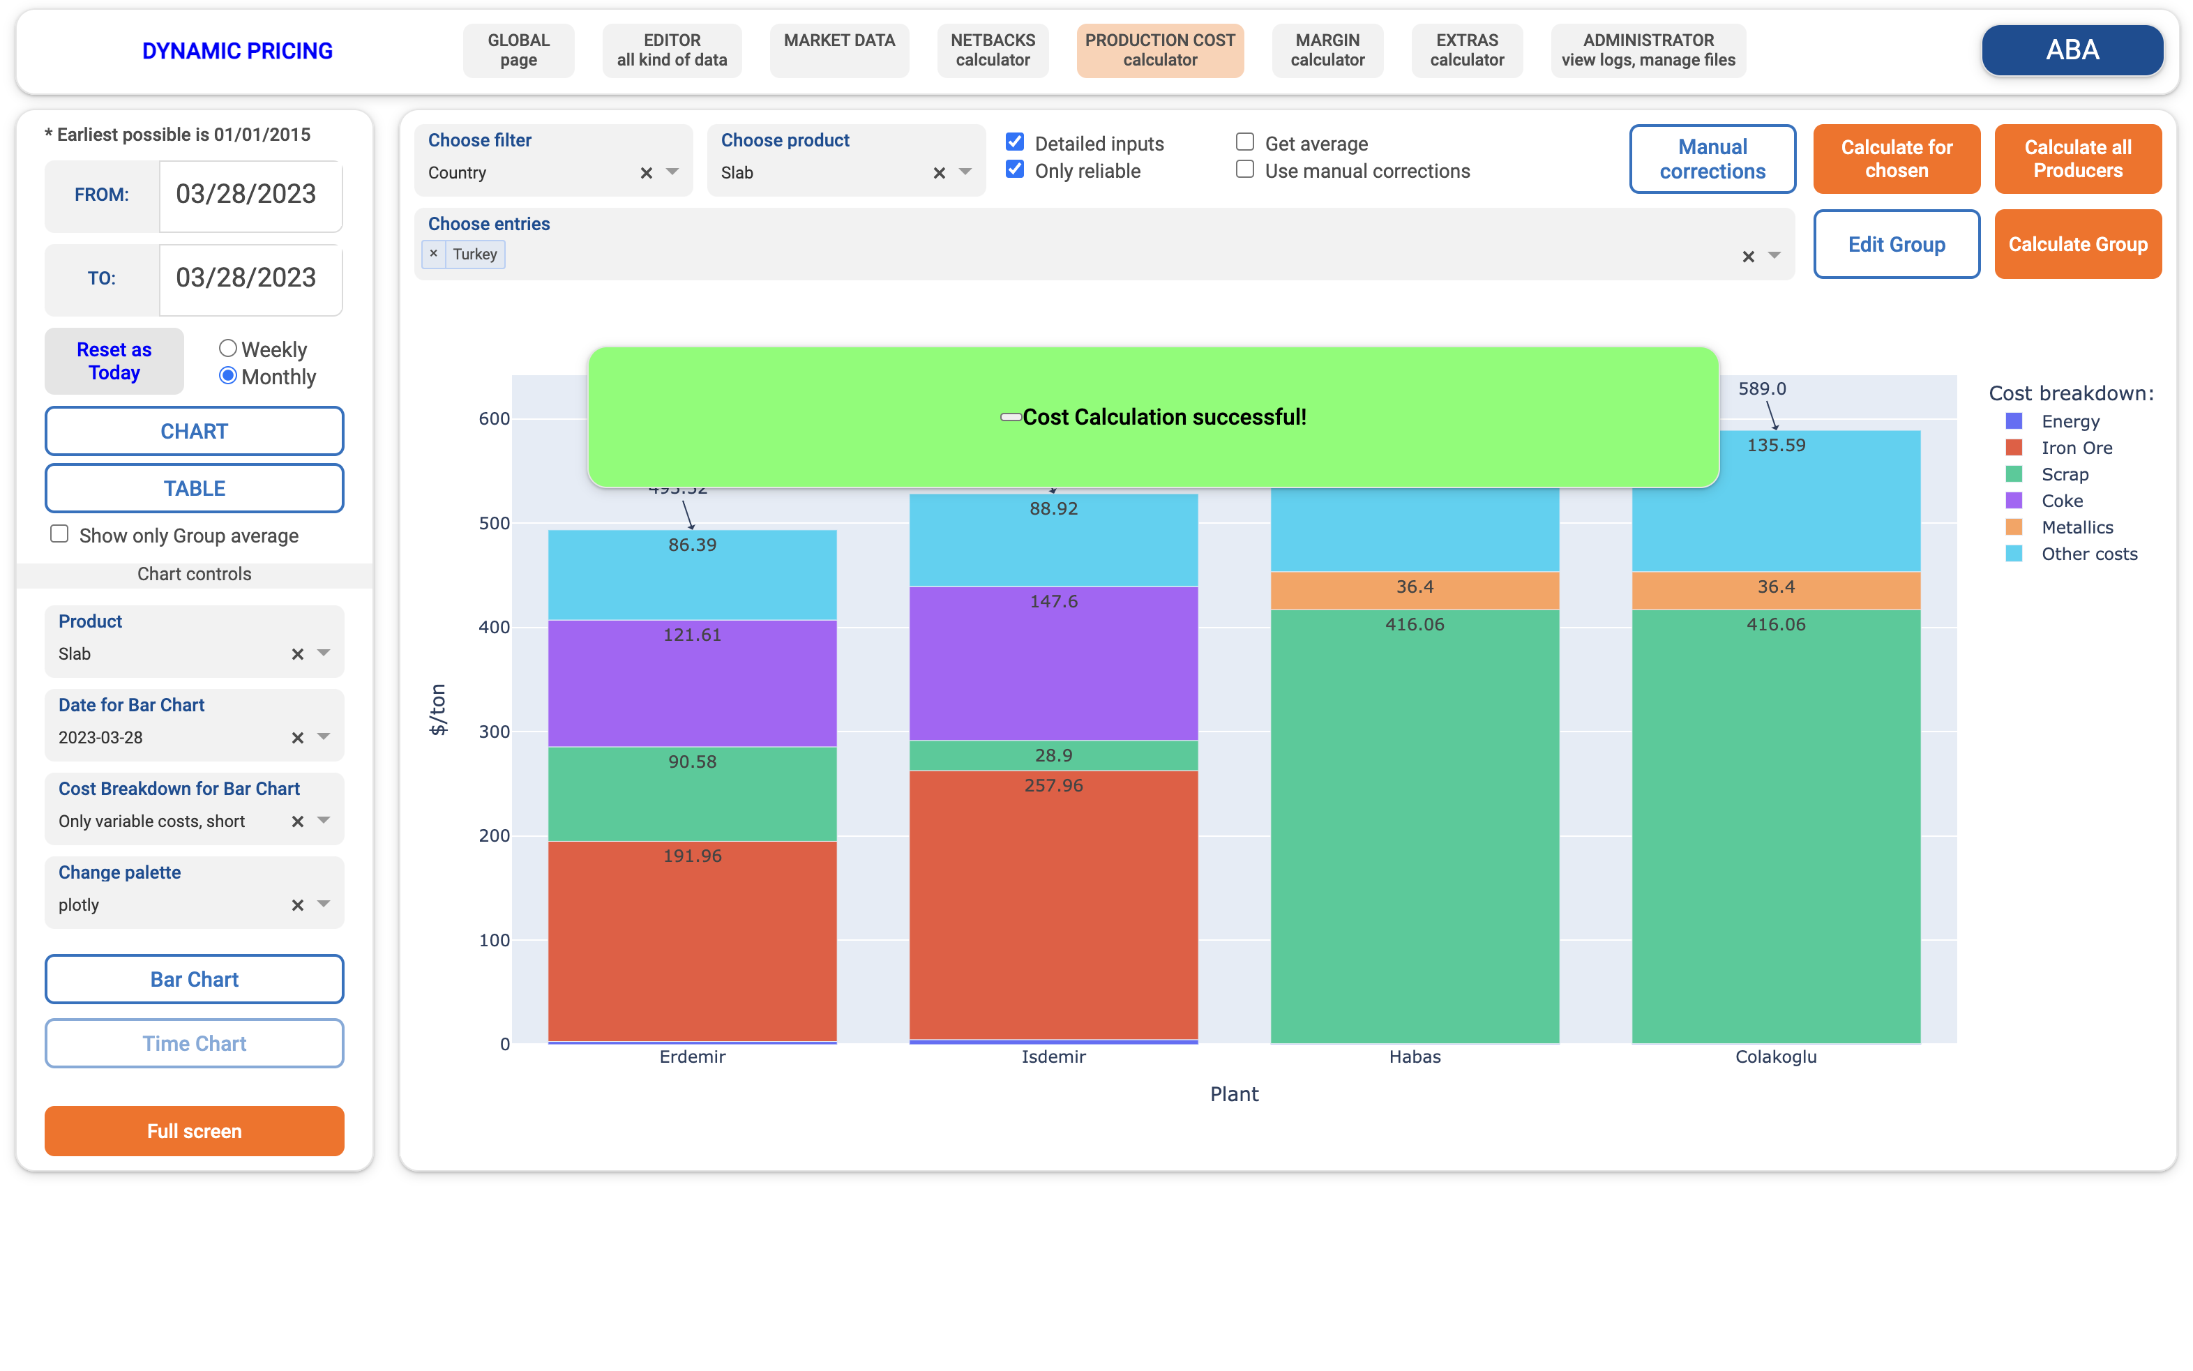This screenshot has width=2193, height=1371.
Task: Toggle Coke legend color swatch
Action: click(x=2014, y=501)
